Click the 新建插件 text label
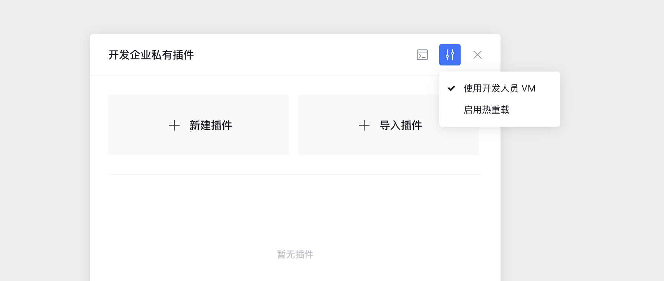The image size is (664, 281). point(211,125)
